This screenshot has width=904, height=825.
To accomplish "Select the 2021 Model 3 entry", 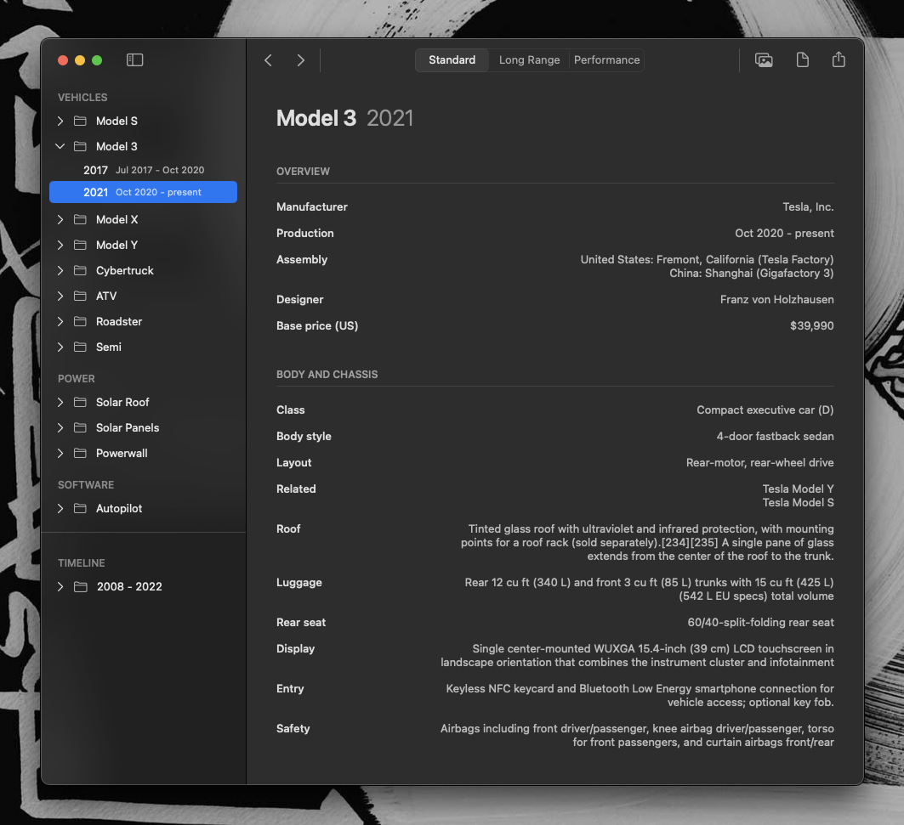I will coord(143,192).
